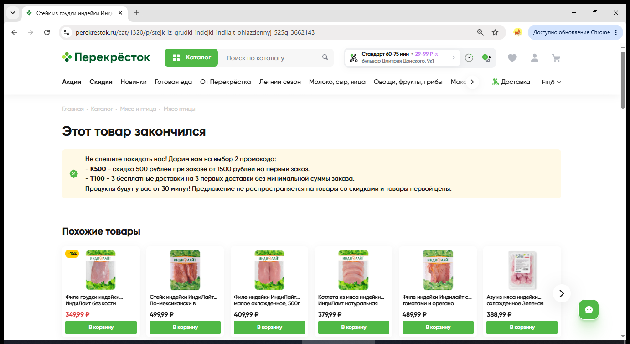Screen dimensions: 630x344
Task: Expand the Ещё dropdown
Action: click(x=551, y=82)
